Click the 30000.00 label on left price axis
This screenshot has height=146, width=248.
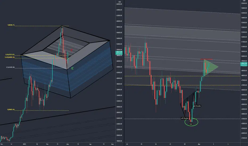click(119, 107)
